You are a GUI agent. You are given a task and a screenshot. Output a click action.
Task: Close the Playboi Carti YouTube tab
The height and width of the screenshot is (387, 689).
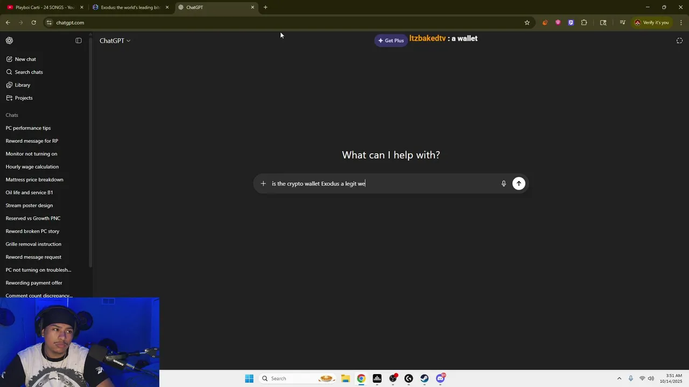pyautogui.click(x=82, y=8)
